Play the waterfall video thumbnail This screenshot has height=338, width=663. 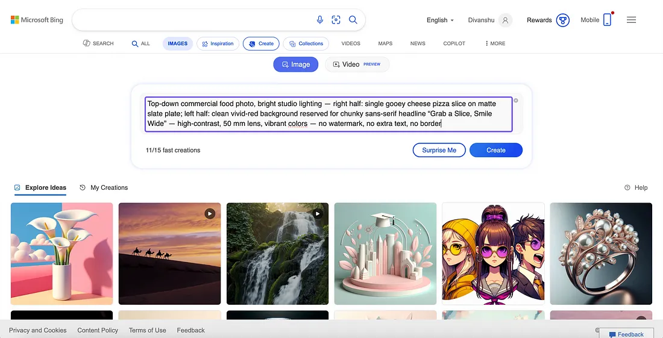[x=318, y=214]
